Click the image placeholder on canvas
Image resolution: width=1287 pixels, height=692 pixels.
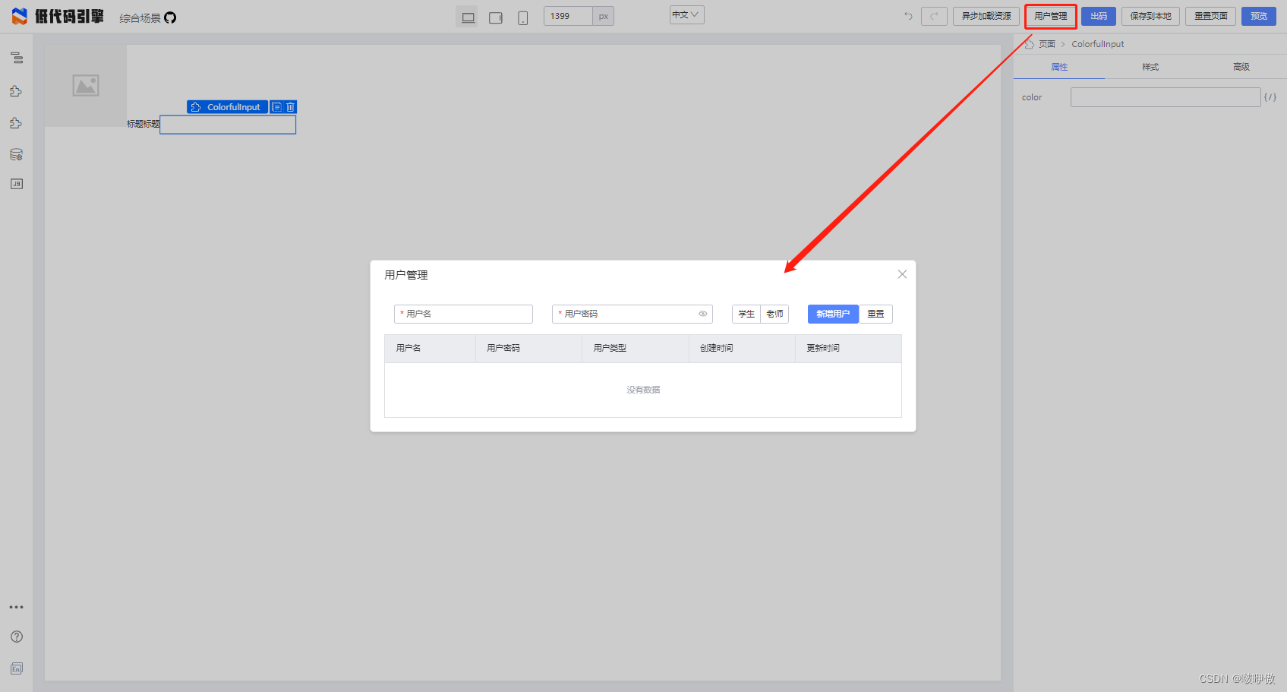[86, 85]
